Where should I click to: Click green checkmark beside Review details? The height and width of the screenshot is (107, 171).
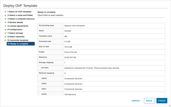click(x=6, y=22)
